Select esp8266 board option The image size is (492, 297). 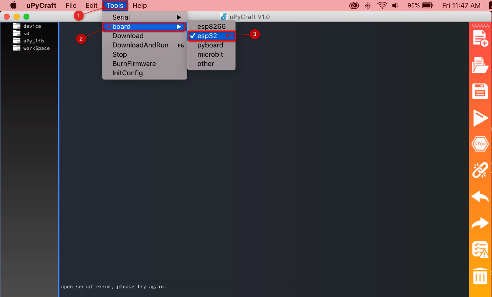point(212,27)
